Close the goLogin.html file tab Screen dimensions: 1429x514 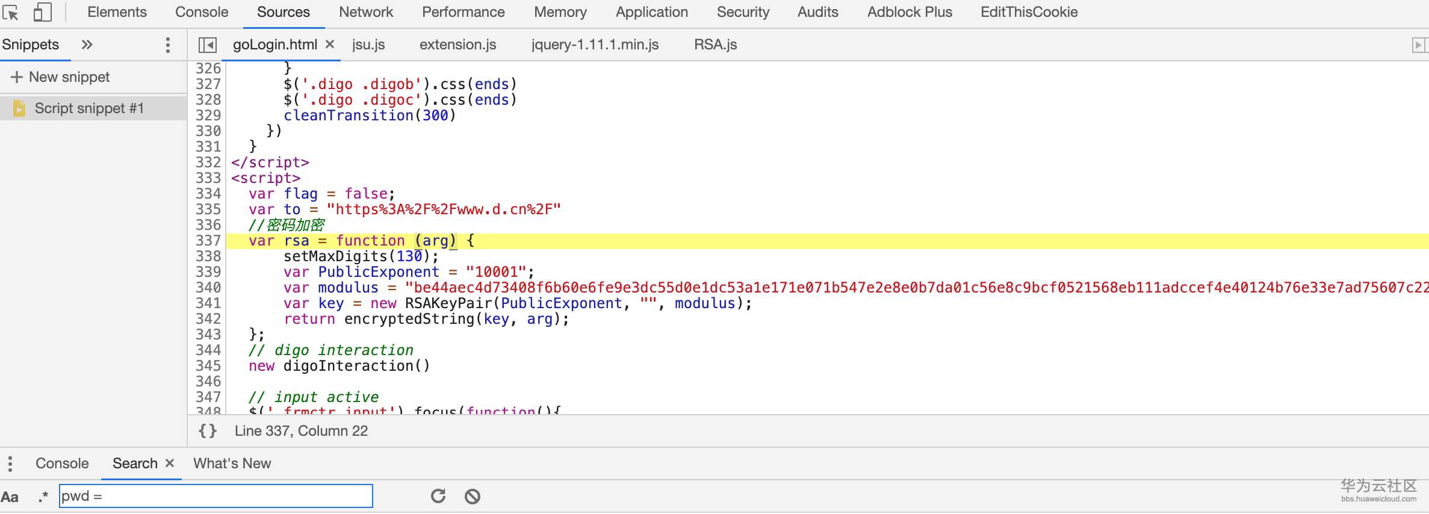[x=330, y=44]
